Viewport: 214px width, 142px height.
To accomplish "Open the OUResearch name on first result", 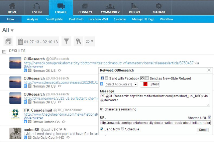I will [34, 59].
